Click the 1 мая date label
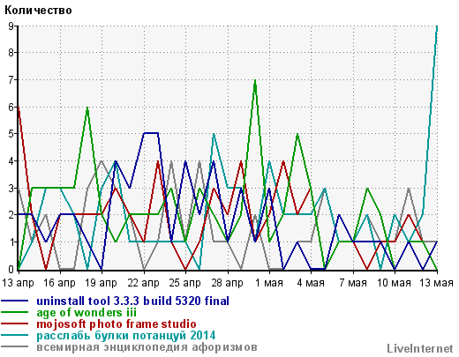459x357 pixels. click(x=269, y=283)
